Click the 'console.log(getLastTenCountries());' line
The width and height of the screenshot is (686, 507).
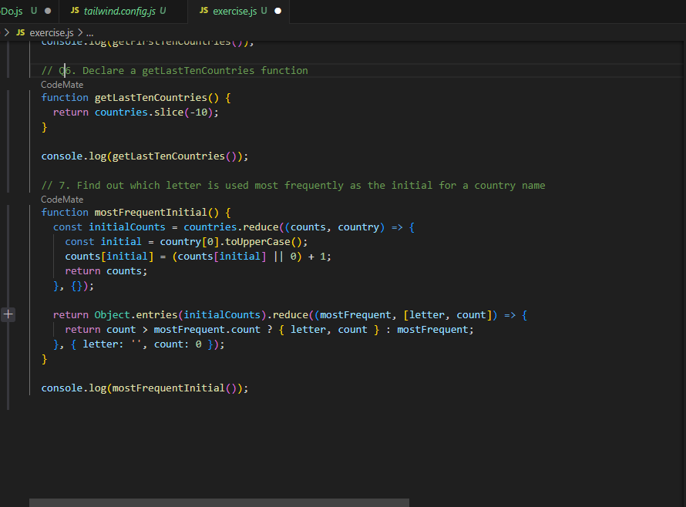145,156
